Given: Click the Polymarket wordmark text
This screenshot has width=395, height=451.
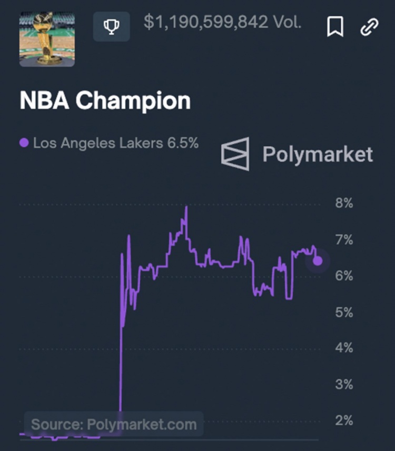Looking at the screenshot, I should pos(318,154).
